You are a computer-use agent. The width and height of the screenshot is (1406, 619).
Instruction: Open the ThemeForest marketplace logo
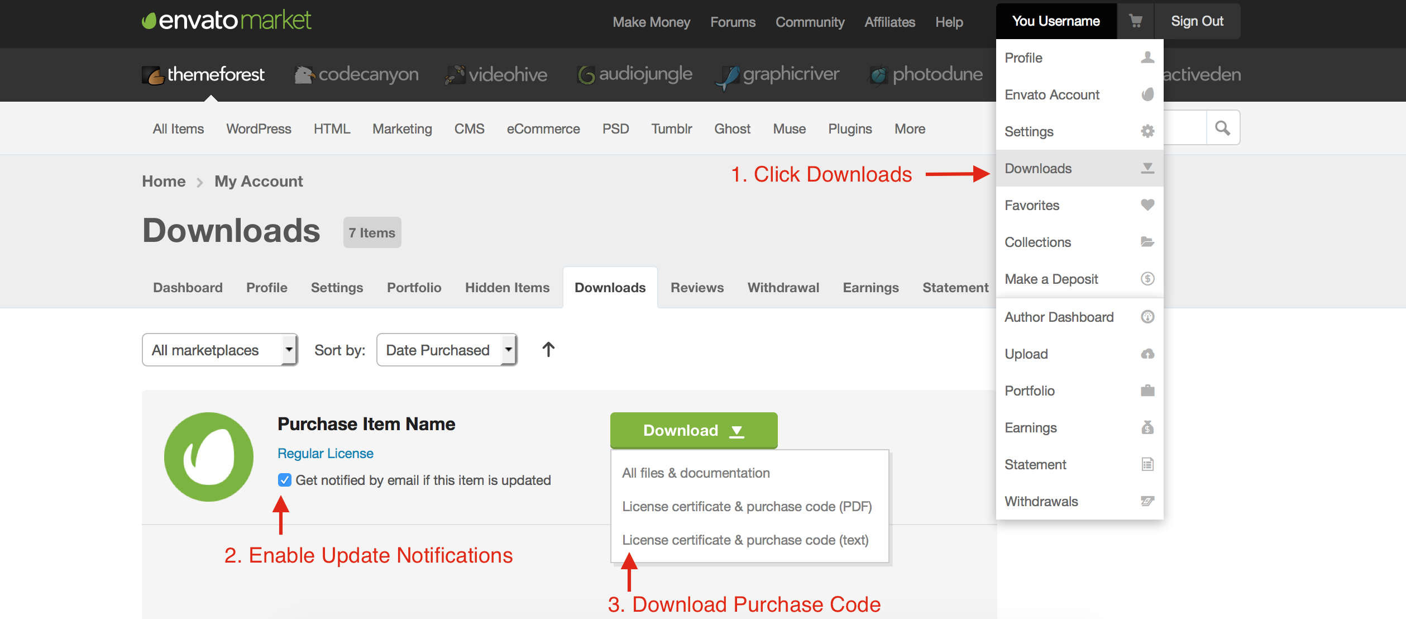(x=203, y=74)
